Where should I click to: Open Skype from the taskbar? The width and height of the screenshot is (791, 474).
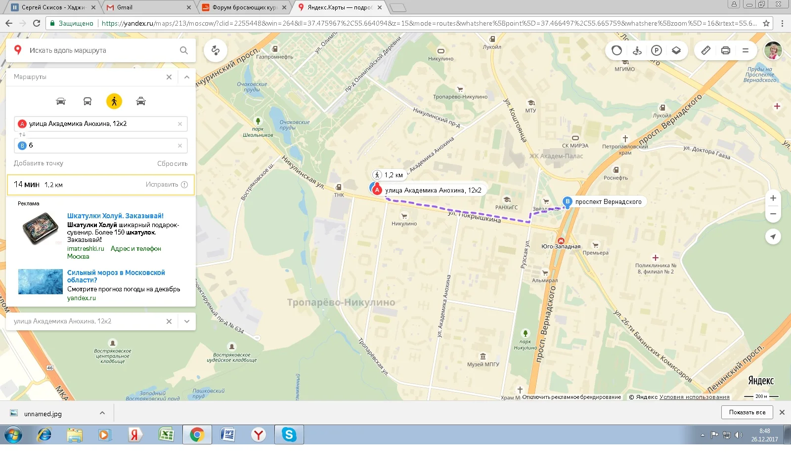(x=289, y=435)
